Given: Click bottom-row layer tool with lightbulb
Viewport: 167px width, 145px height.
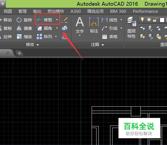Looking at the screenshot, I should 142,37.
